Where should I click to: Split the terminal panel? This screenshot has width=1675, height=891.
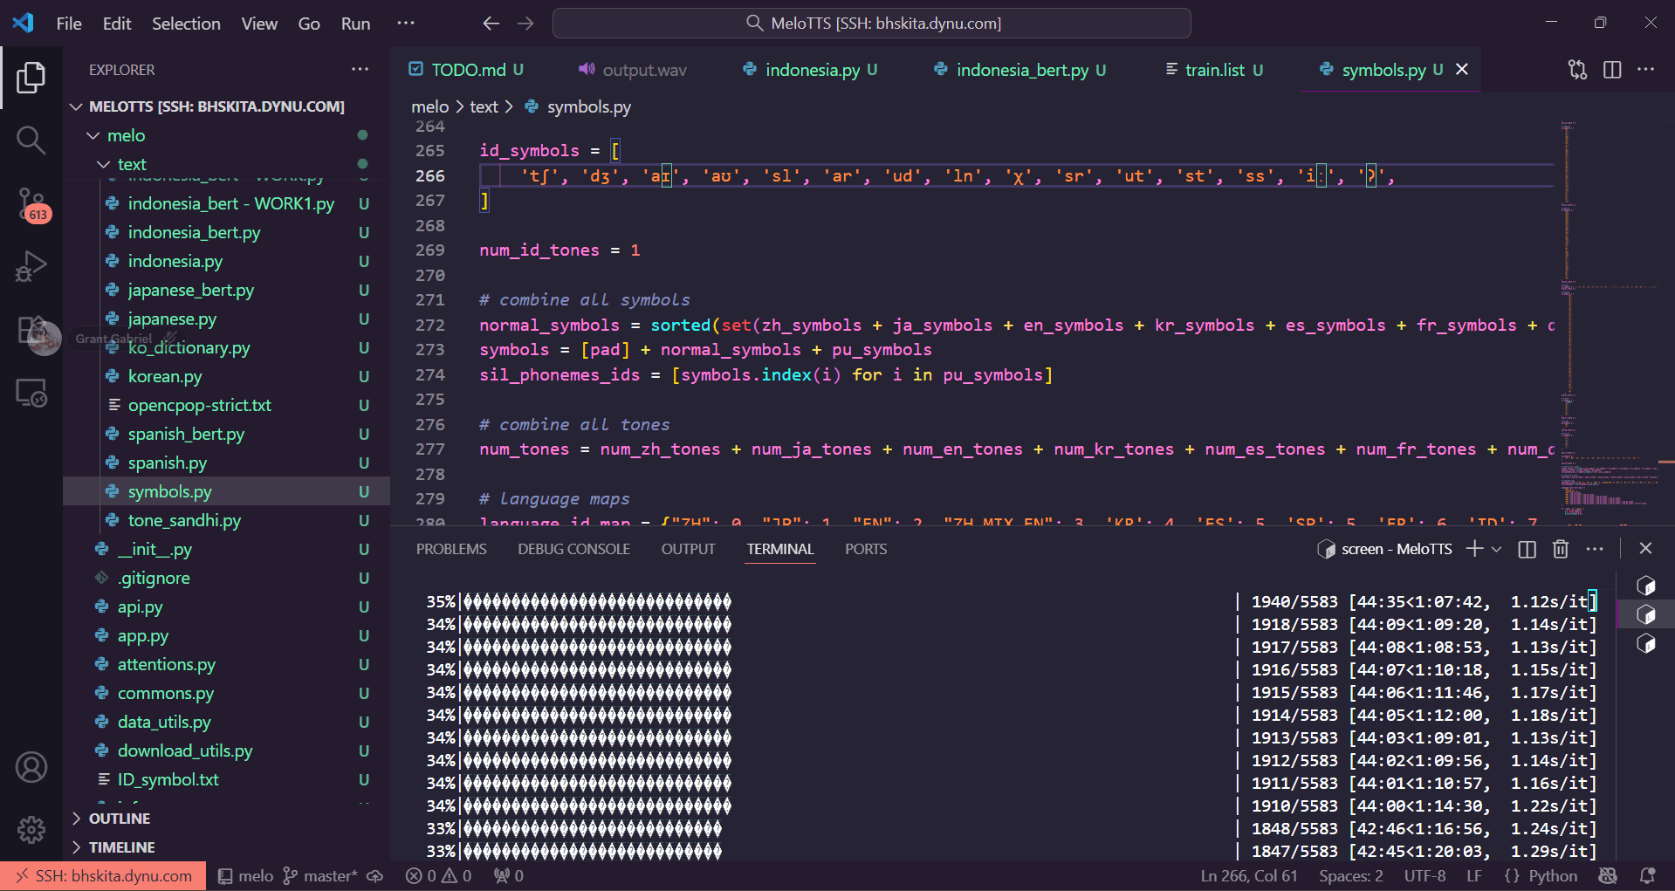1527,549
